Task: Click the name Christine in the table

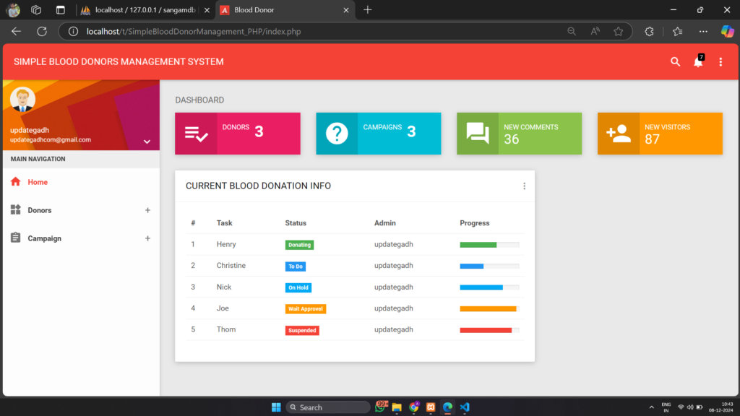Action: [231, 266]
